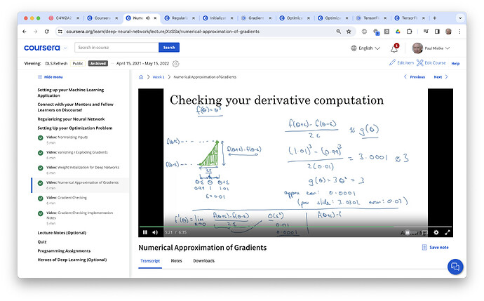Expand Quiz section

[42, 242]
